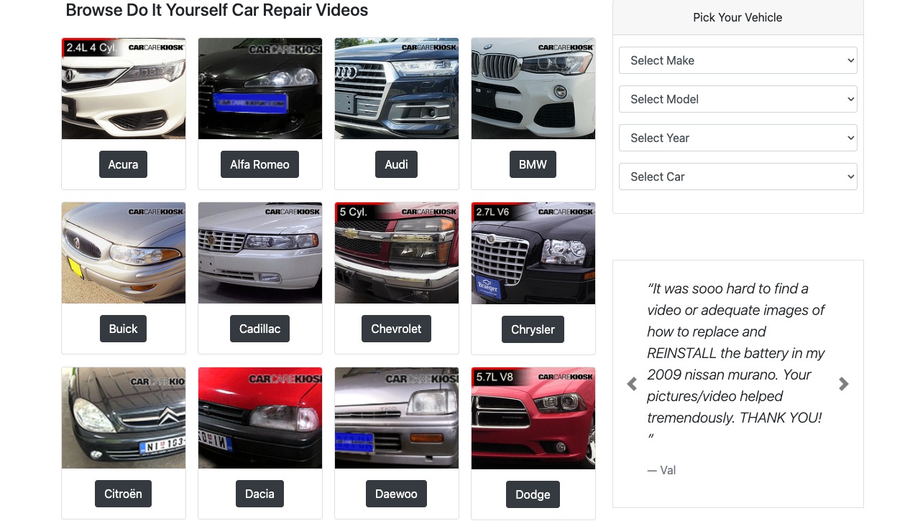Open the Select Year dropdown

(x=737, y=138)
